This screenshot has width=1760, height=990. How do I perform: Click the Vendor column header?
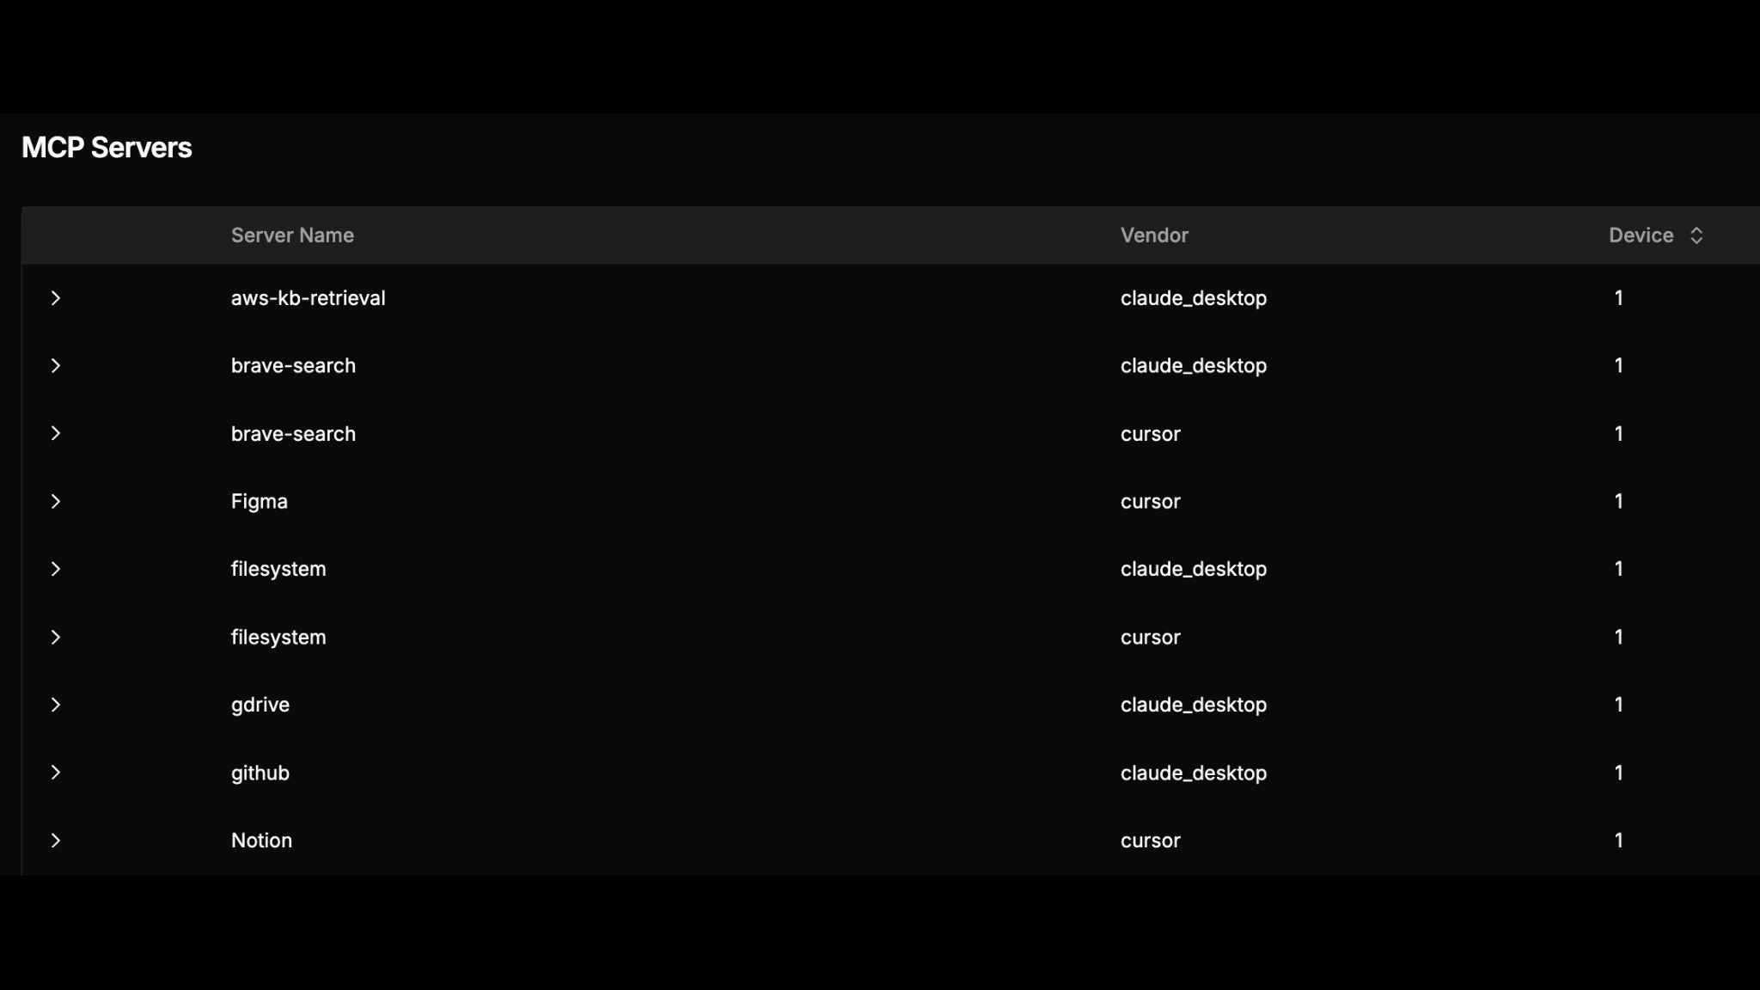(1154, 235)
